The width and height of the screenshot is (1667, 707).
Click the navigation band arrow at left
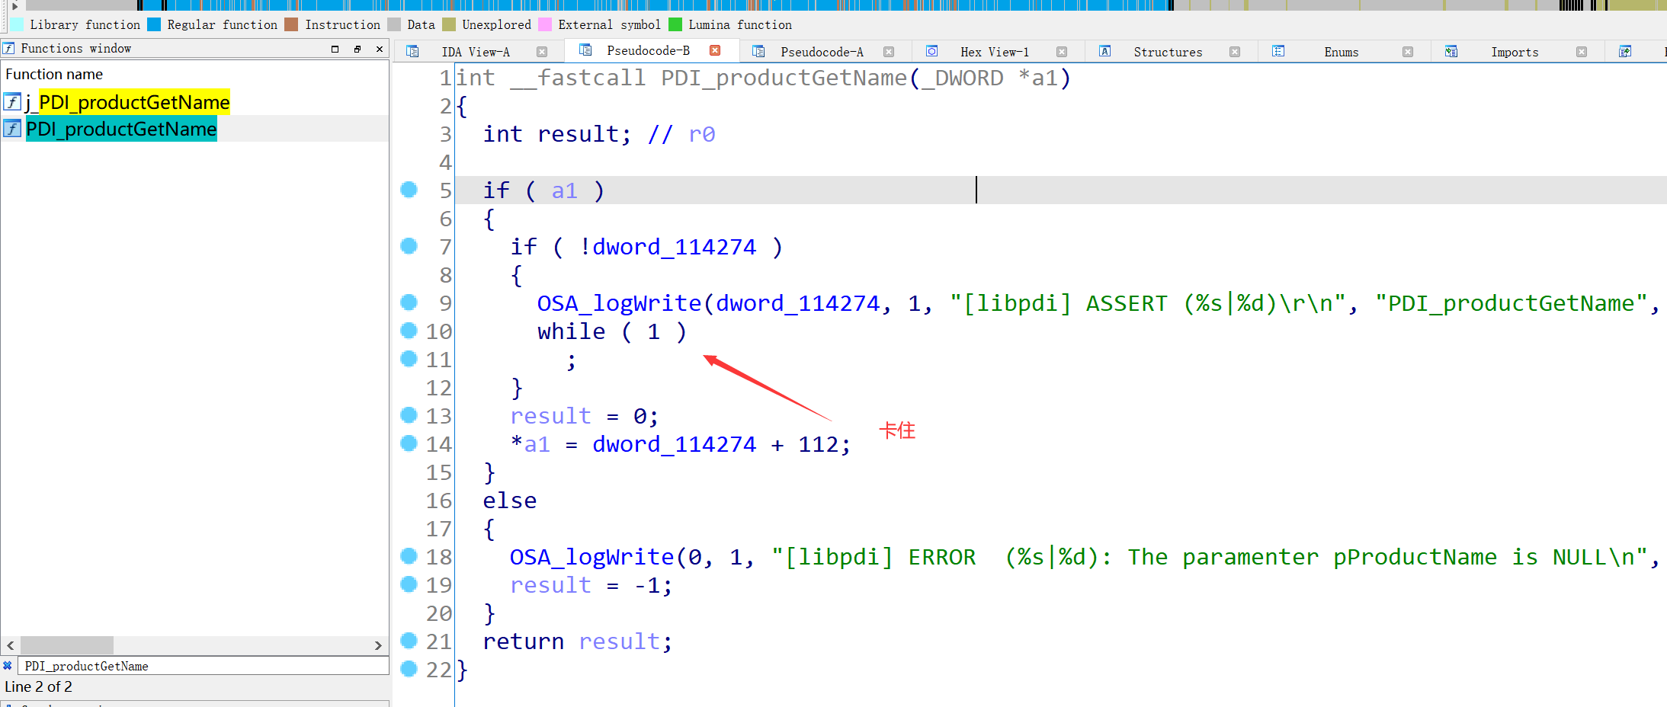pyautogui.click(x=14, y=5)
